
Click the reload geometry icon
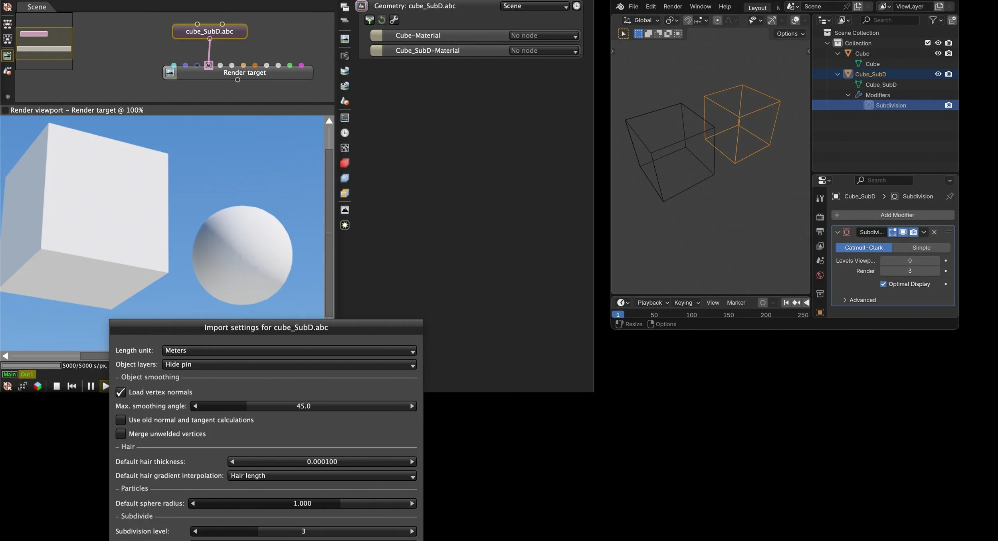[x=382, y=20]
